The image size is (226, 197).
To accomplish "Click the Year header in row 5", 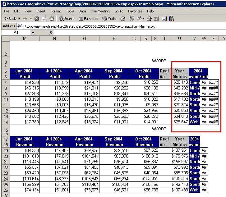I will [x=179, y=71].
